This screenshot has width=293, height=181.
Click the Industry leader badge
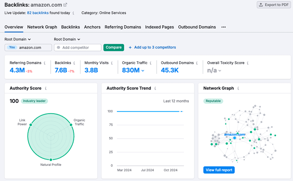pos(35,101)
